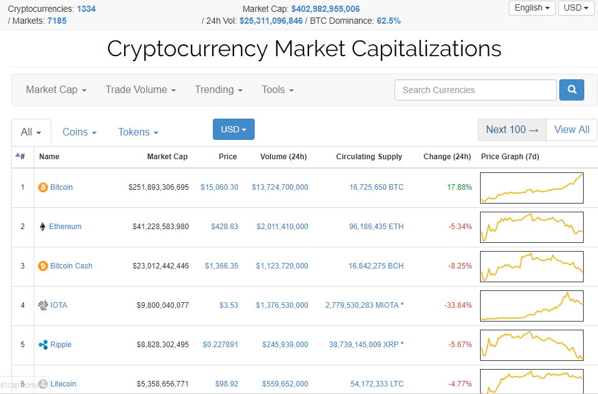Open the Bitcoin currency link
Viewport: 598px width, 394px height.
[x=61, y=187]
